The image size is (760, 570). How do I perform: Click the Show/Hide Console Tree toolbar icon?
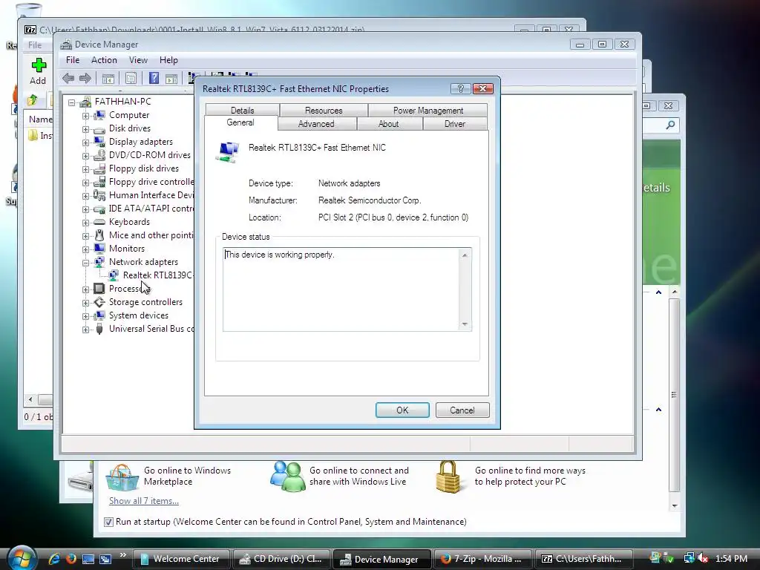point(108,78)
